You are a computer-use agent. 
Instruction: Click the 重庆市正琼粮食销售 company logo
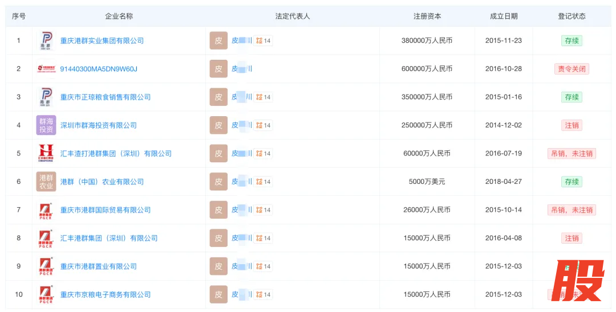[x=46, y=97]
